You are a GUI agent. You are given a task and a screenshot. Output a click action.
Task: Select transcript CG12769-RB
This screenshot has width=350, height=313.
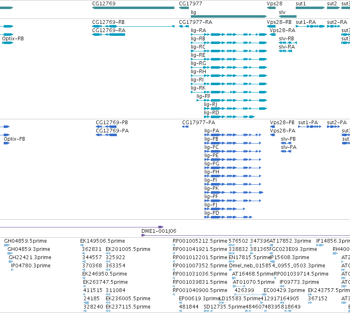(x=133, y=26)
